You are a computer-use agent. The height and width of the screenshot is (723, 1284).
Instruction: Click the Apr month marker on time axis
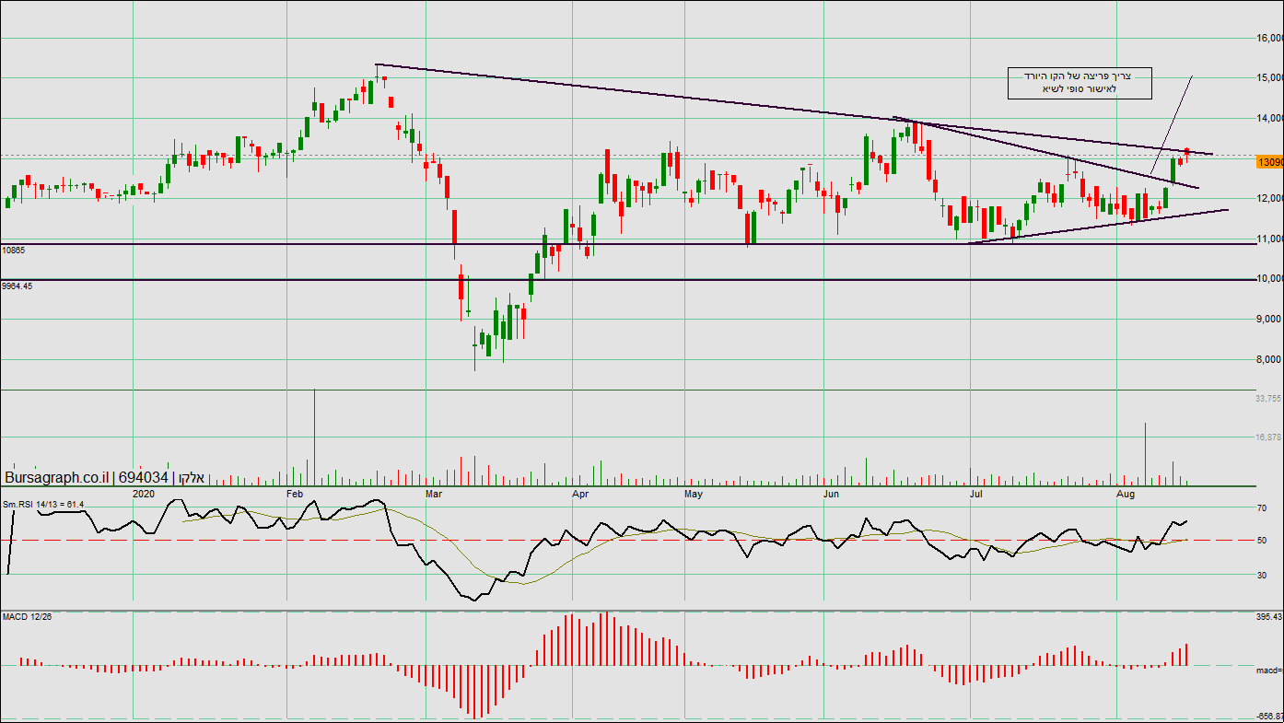click(x=580, y=494)
